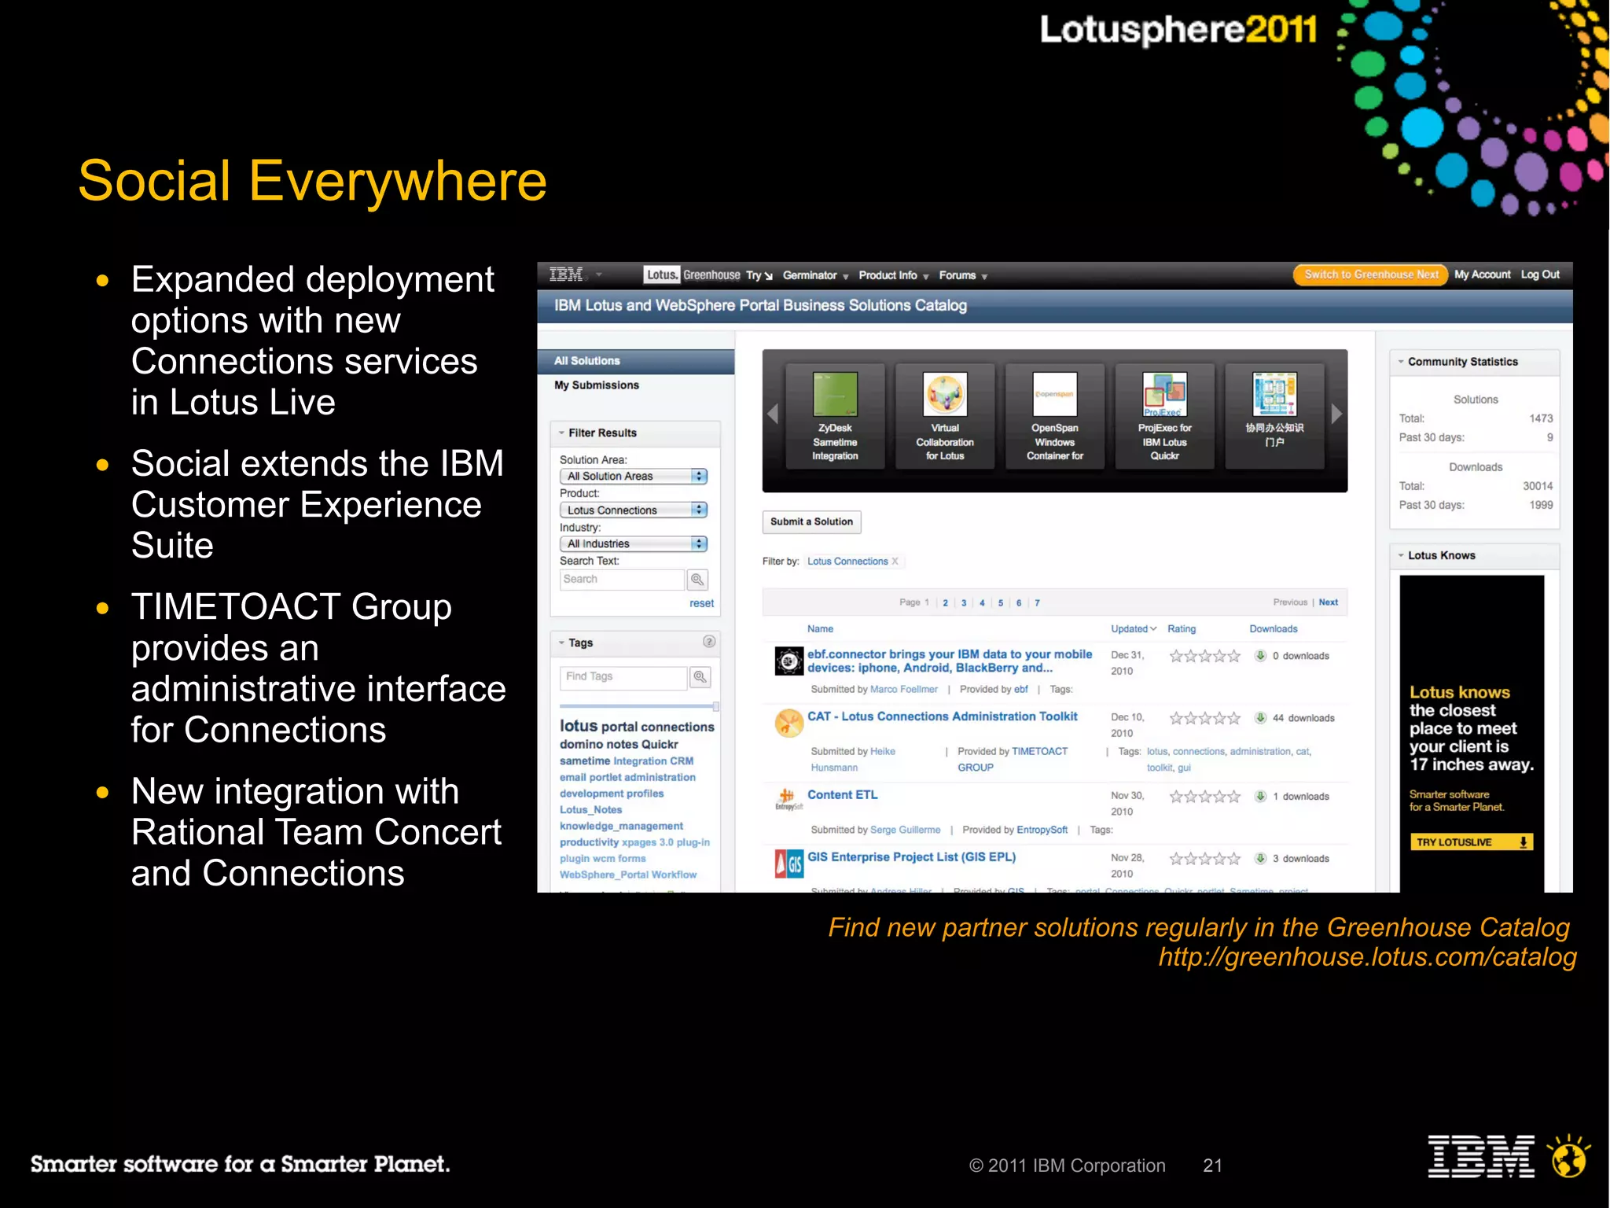The height and width of the screenshot is (1208, 1610).
Task: Select the All Solutions tab
Action: [x=636, y=361]
